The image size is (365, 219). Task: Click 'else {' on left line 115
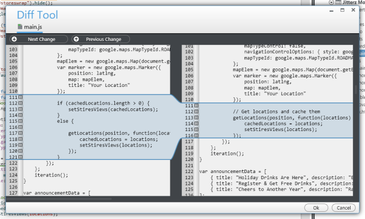65,121
